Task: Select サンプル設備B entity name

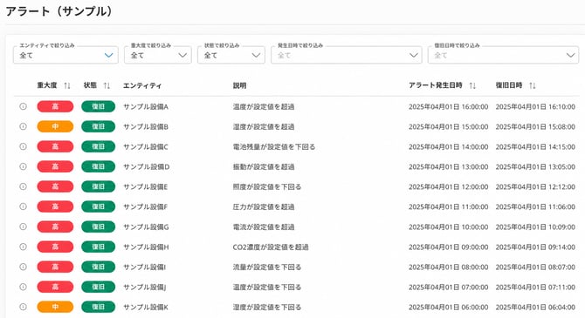Action: coord(146,127)
